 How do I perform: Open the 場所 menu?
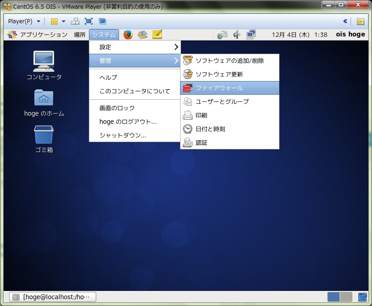[x=79, y=35]
